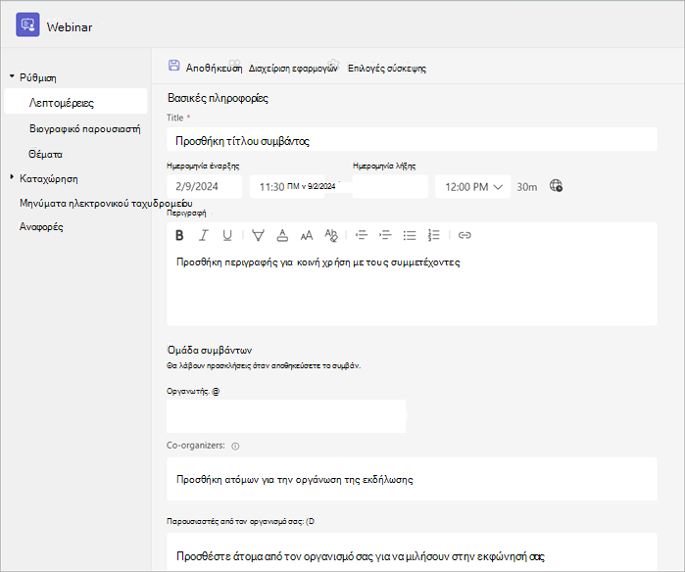Image resolution: width=685 pixels, height=572 pixels.
Task: Click the co-organizers people field
Action: coord(412,479)
